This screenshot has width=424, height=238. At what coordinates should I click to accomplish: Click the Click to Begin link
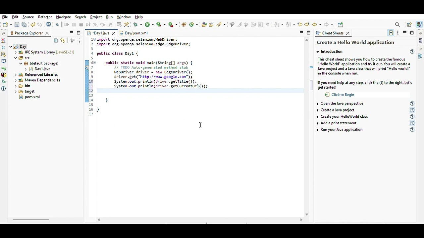(x=343, y=95)
